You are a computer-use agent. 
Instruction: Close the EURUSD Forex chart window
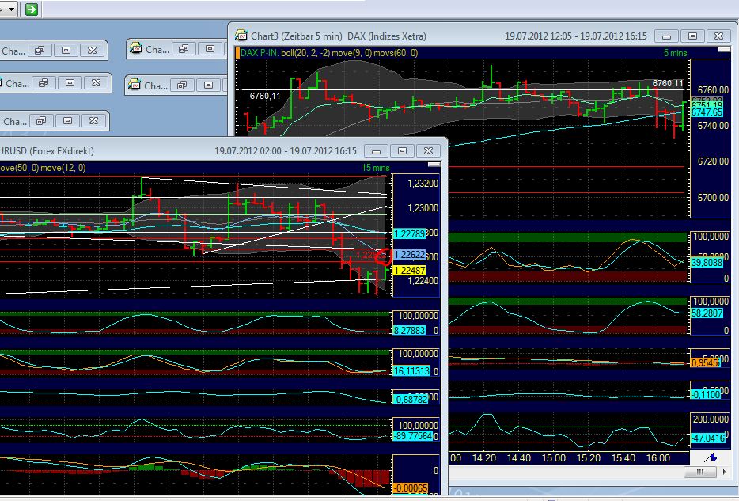[428, 151]
